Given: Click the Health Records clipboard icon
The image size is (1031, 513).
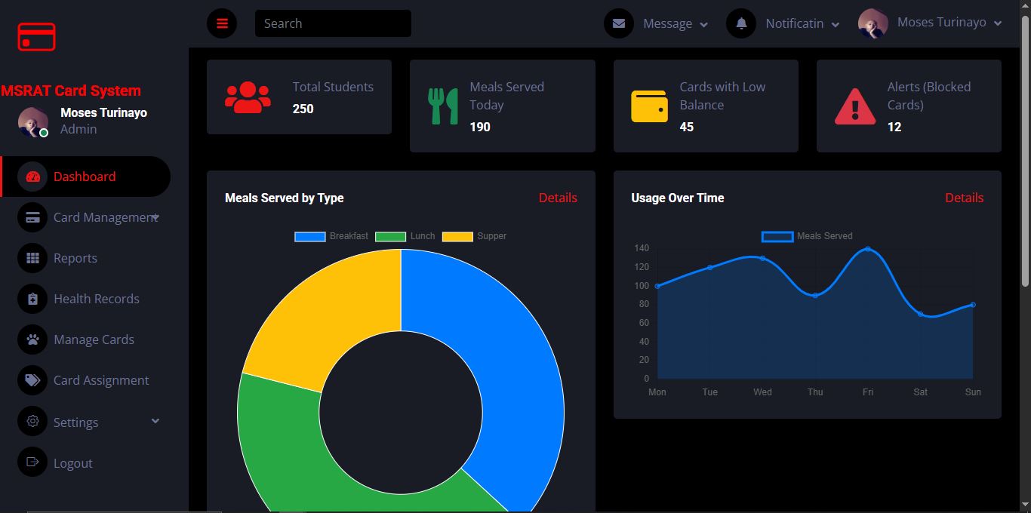Looking at the screenshot, I should (x=32, y=299).
